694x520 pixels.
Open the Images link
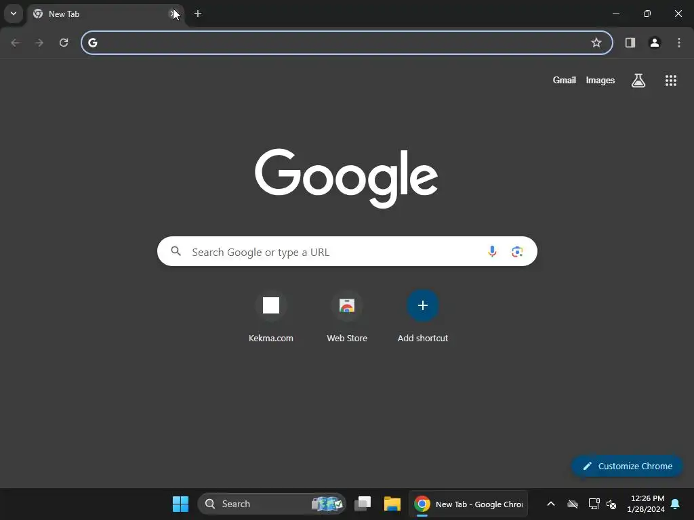point(600,80)
